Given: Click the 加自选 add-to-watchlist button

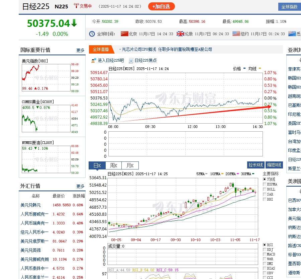Looking at the screenshot, I should click(162, 7).
